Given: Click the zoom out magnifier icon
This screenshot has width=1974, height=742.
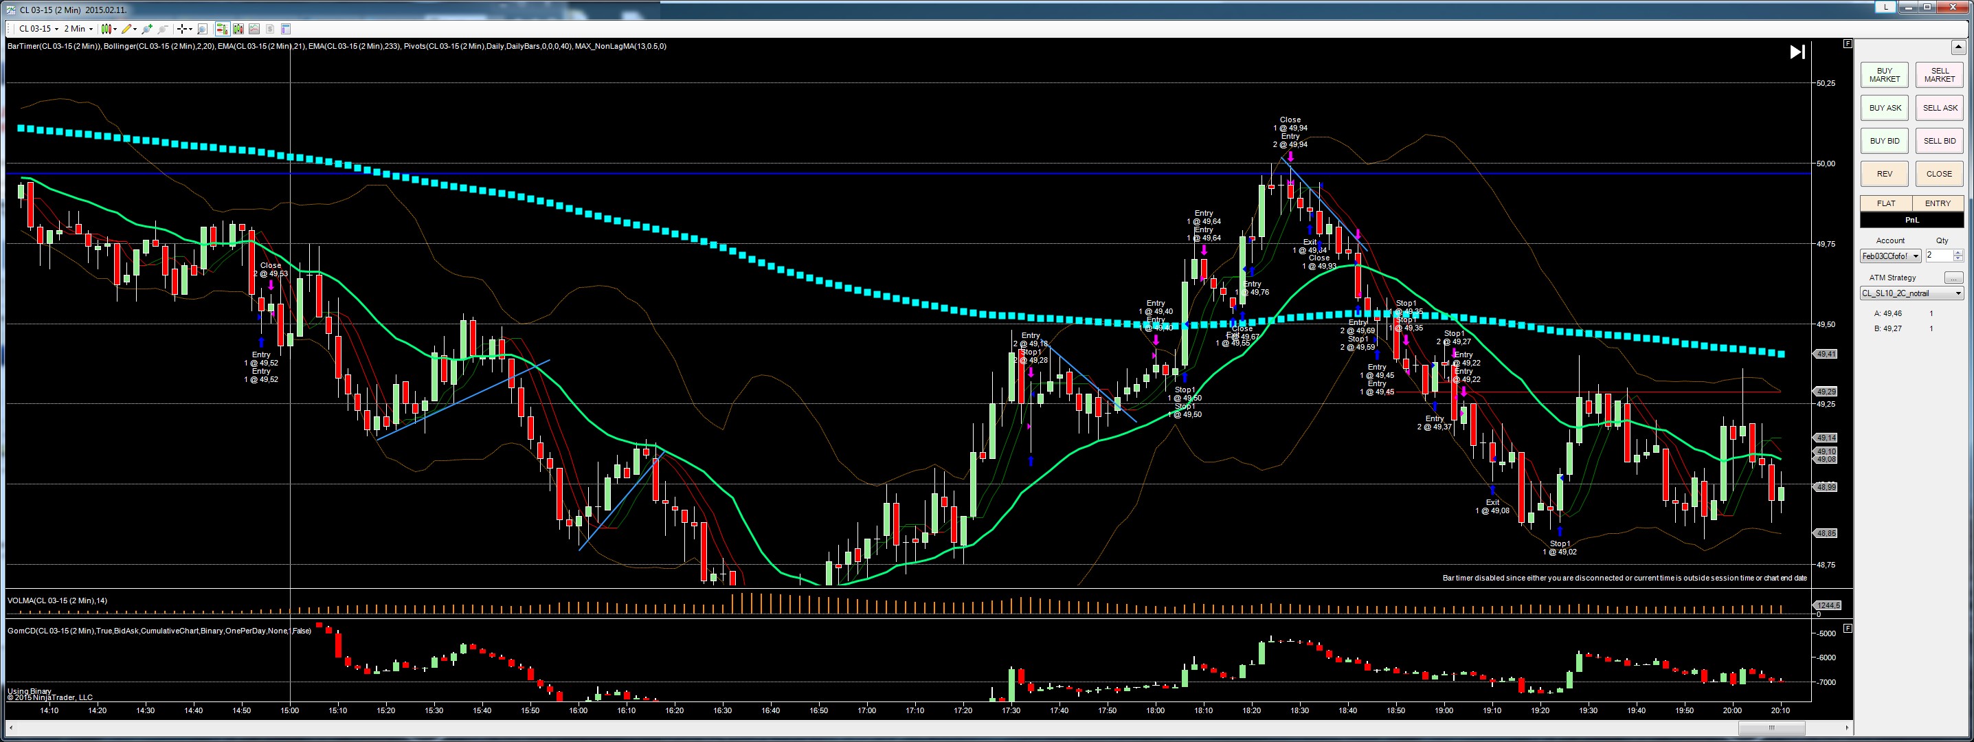Looking at the screenshot, I should 162,29.
